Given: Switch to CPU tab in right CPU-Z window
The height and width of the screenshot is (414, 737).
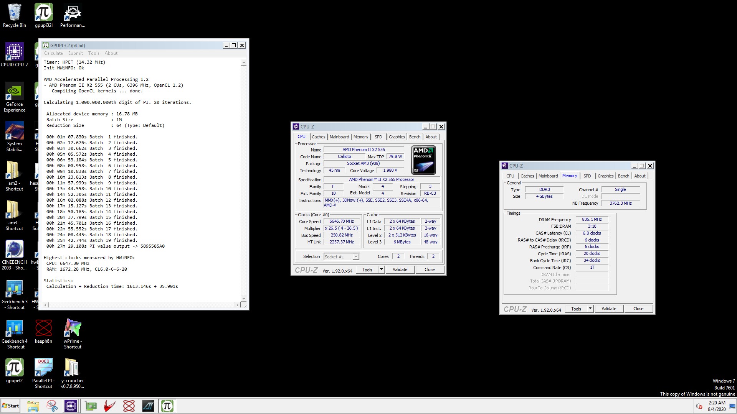Looking at the screenshot, I should (x=510, y=176).
